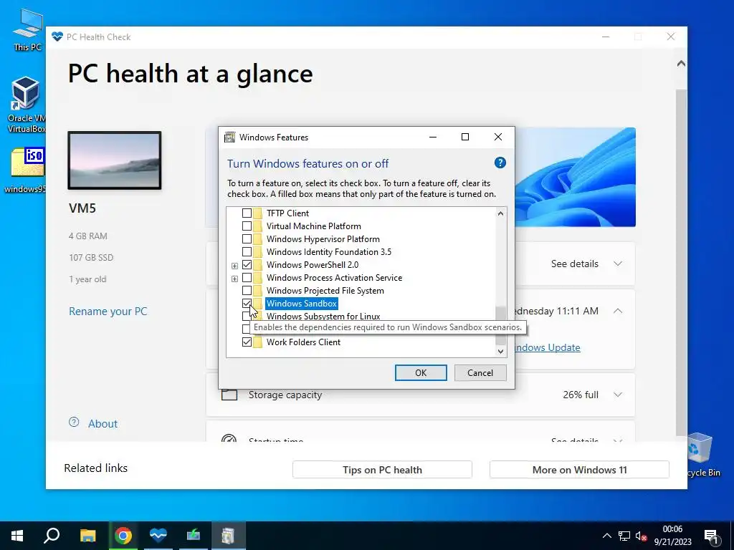Uncheck the Windows Sandbox checkbox
The height and width of the screenshot is (550, 734).
pyautogui.click(x=247, y=304)
